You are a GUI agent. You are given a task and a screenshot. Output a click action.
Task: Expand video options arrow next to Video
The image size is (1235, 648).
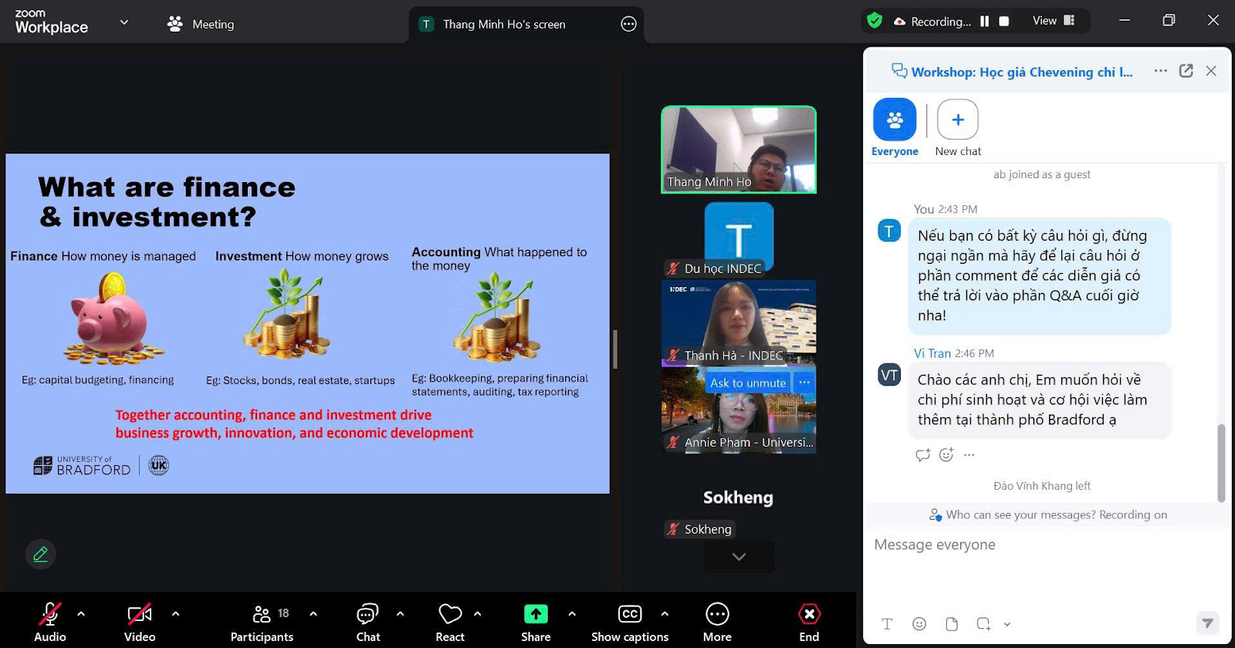pyautogui.click(x=175, y=614)
